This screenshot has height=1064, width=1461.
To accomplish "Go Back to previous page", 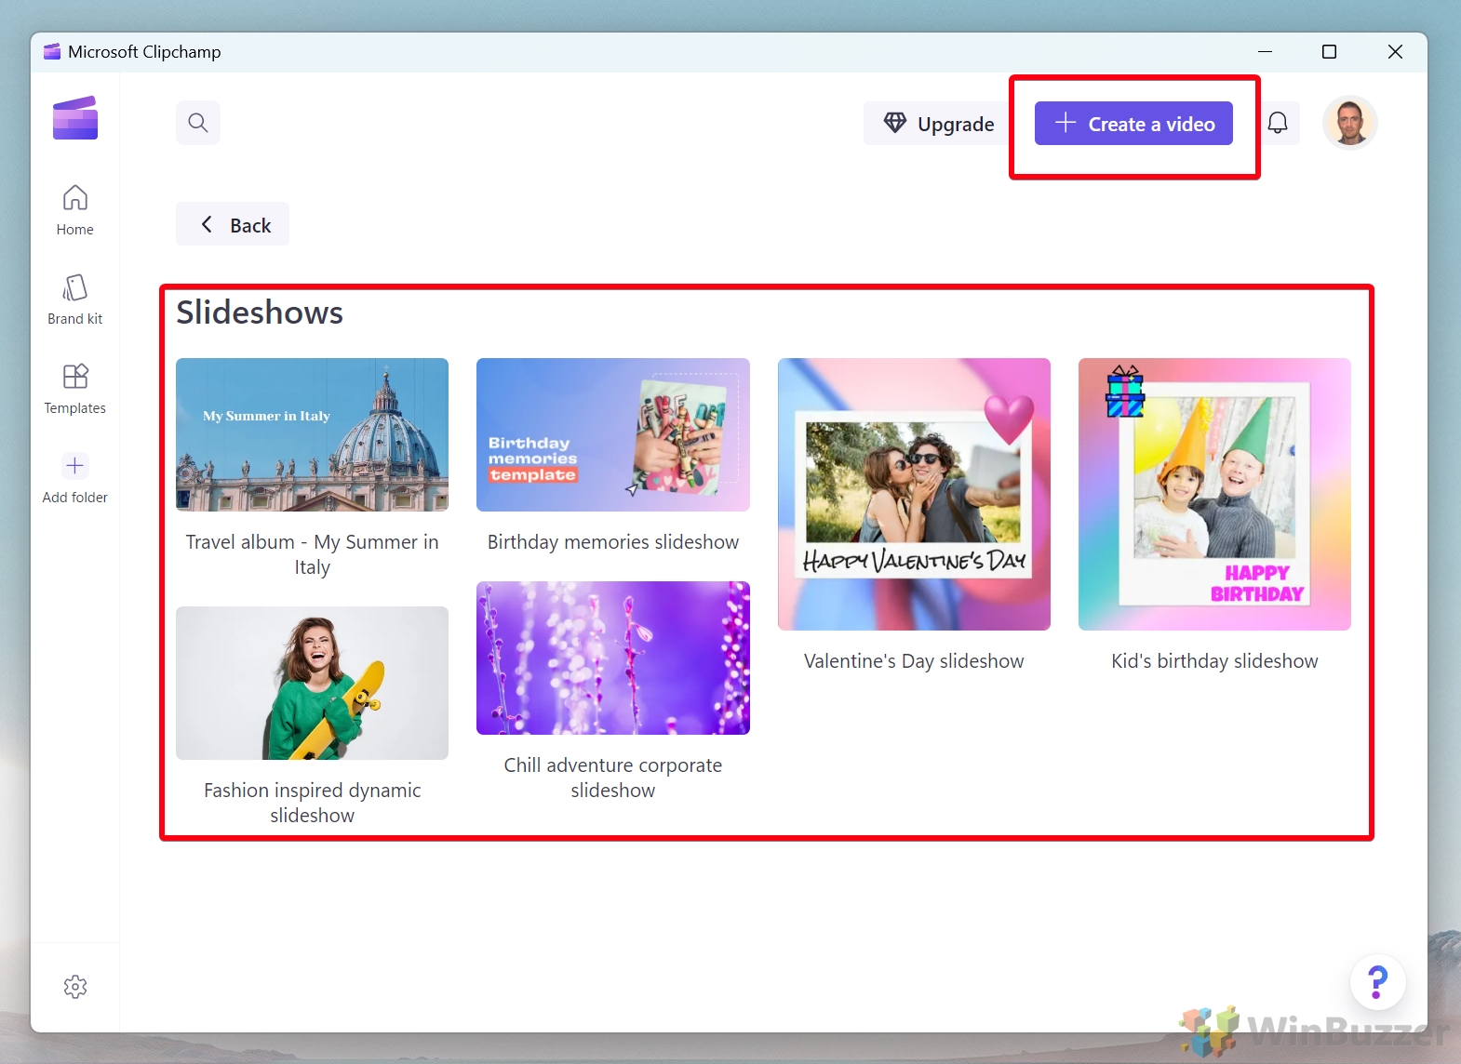I will (x=233, y=224).
